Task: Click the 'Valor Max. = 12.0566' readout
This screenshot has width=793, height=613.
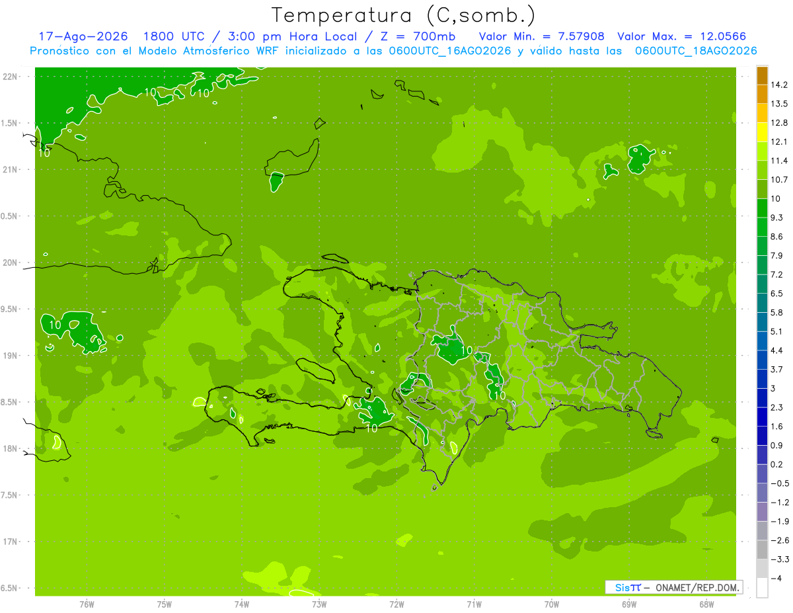Action: [x=682, y=37]
